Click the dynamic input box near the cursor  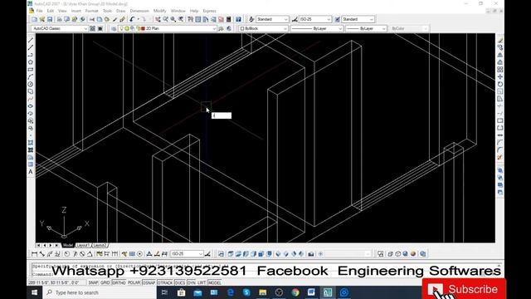click(222, 115)
